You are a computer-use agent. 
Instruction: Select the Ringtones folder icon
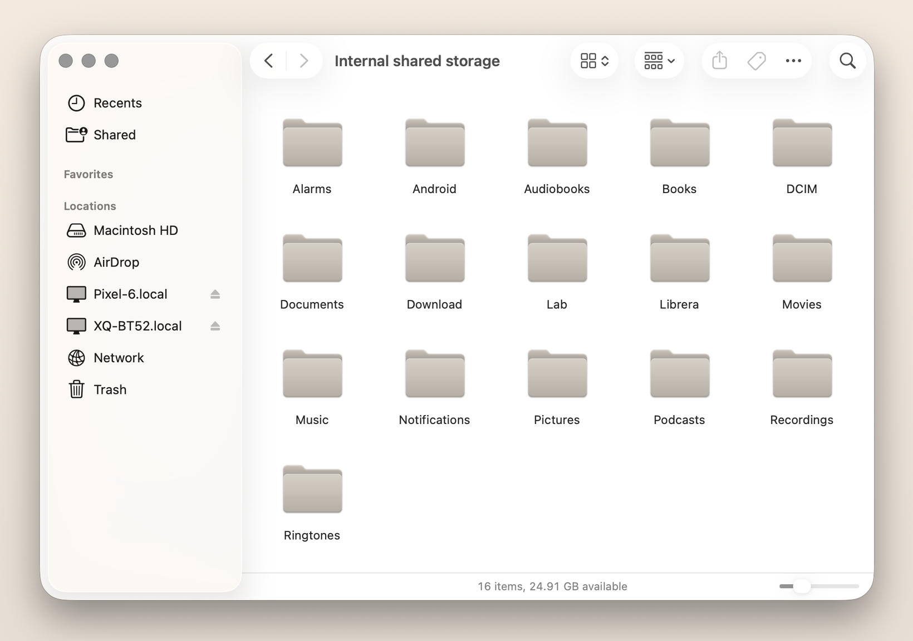(x=312, y=489)
